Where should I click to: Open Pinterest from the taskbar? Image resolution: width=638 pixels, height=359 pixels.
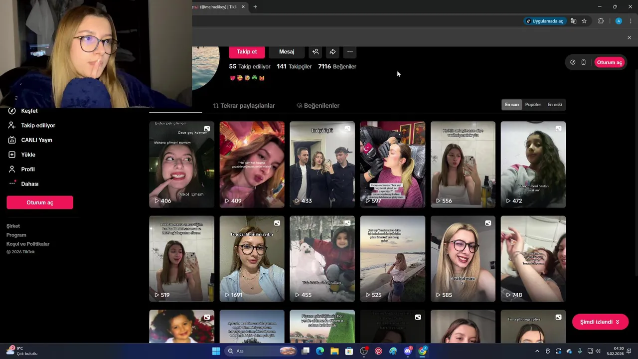[378, 351]
